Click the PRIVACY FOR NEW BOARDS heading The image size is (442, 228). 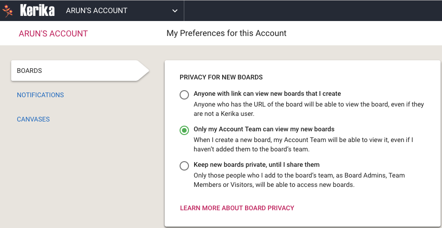click(221, 77)
